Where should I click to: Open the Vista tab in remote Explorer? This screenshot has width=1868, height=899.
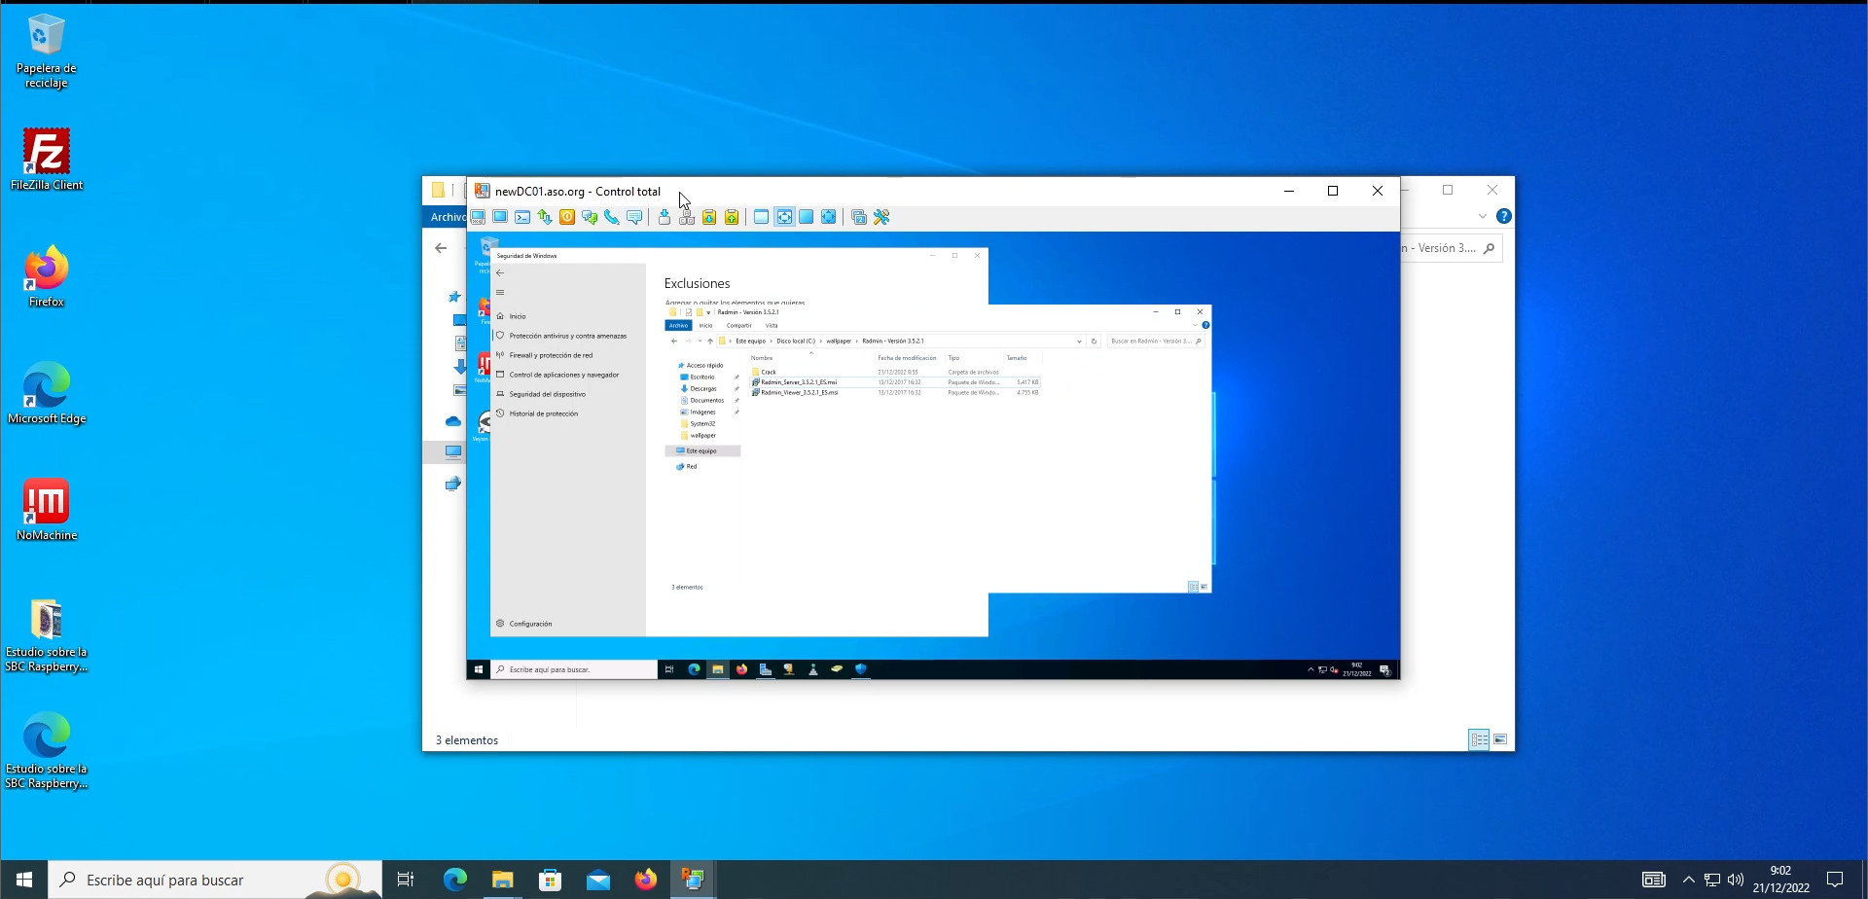772,326
